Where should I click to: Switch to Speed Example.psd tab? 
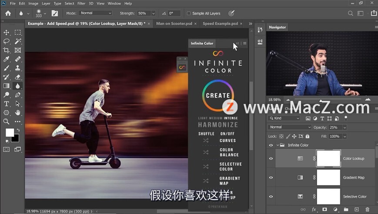click(220, 23)
